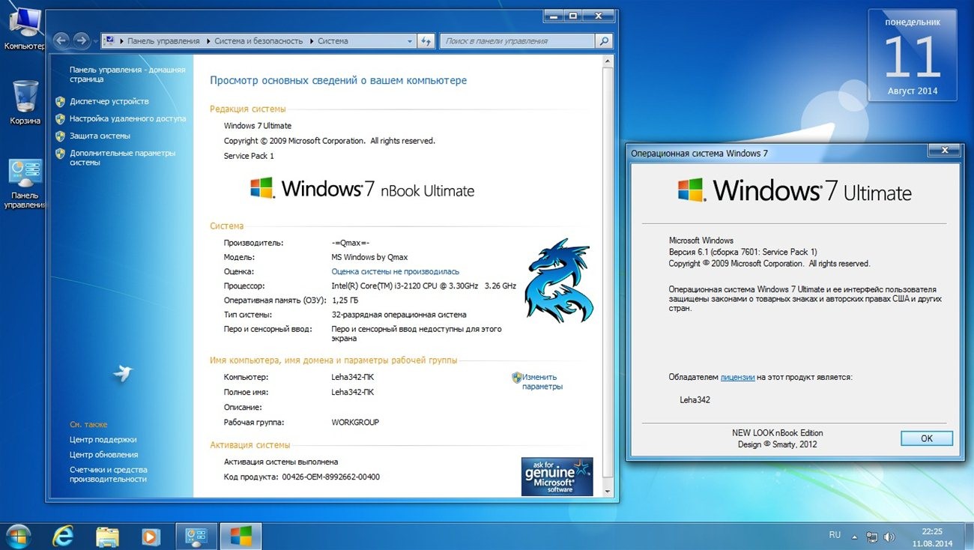Viewport: 974px width, 550px height.
Task: Open the Start menu
Action: click(x=15, y=535)
